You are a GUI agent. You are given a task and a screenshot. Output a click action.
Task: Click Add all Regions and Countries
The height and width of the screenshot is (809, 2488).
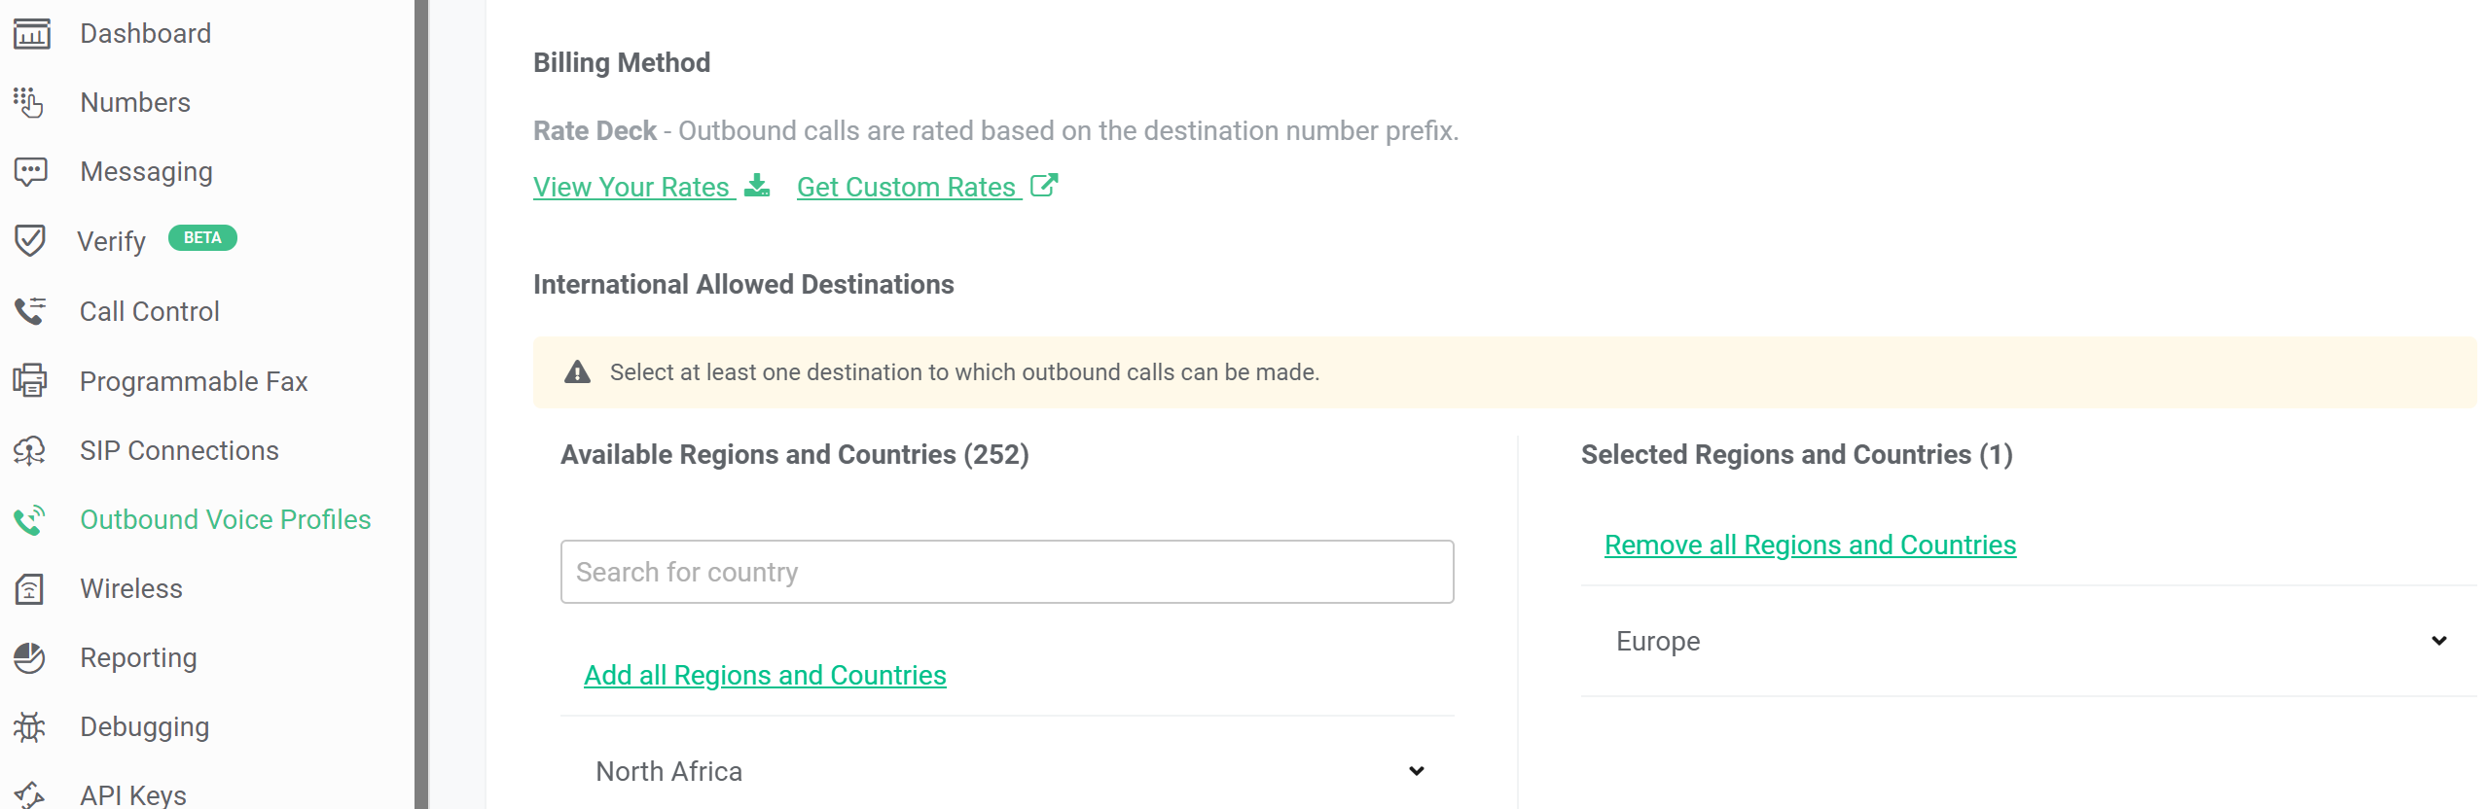coord(765,675)
